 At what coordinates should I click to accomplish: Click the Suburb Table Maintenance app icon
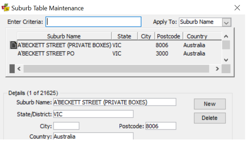[x=5, y=7]
